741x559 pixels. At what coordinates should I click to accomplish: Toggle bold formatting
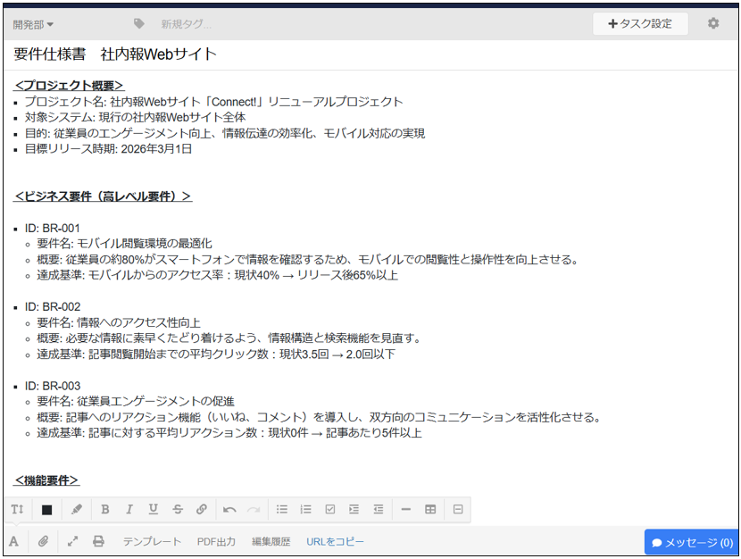(105, 509)
